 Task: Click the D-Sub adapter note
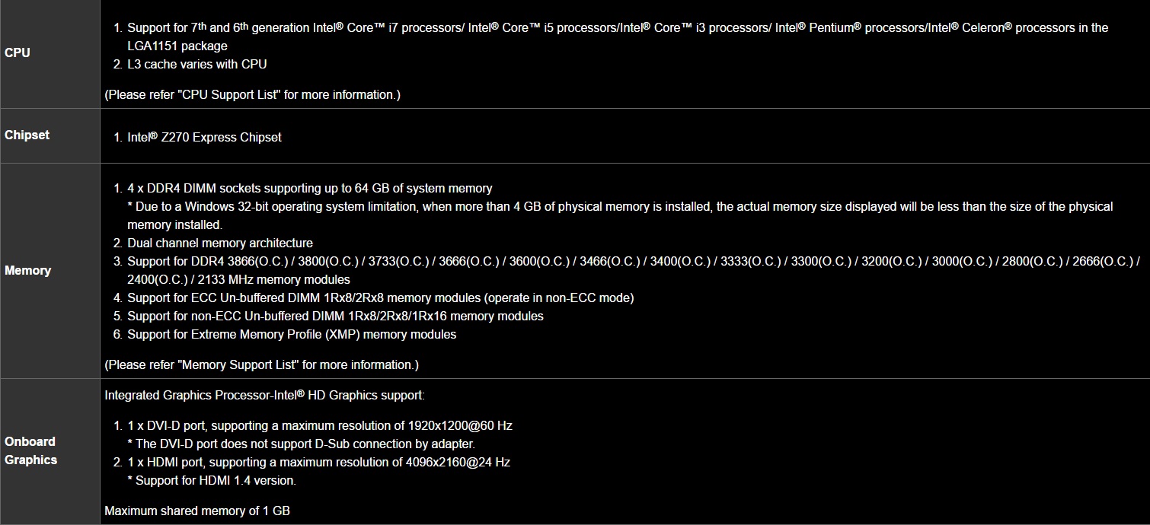coord(301,444)
